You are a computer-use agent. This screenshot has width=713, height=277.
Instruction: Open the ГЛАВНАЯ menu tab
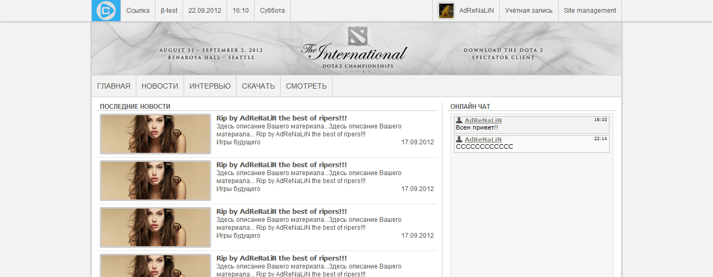coord(114,86)
